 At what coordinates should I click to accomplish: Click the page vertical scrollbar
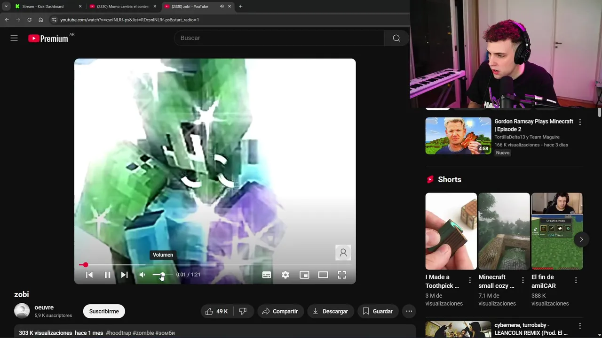[x=600, y=113]
